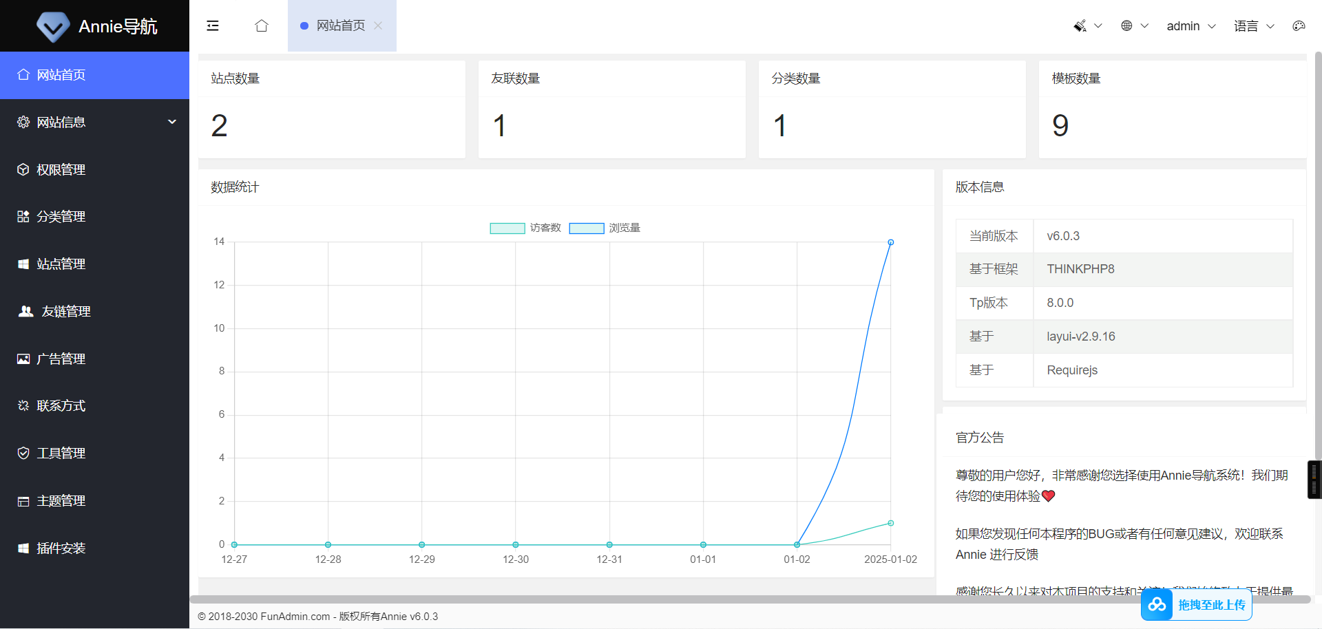Switch to the 网站首页 tab
The image size is (1322, 629).
pos(340,25)
